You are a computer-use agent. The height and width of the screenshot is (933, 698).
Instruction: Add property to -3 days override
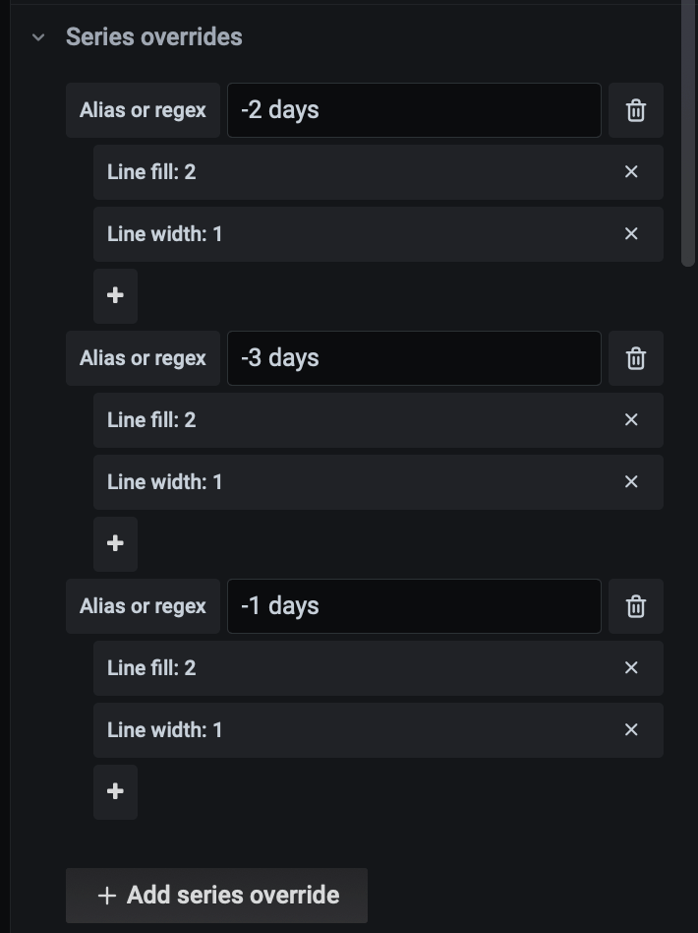pos(115,543)
